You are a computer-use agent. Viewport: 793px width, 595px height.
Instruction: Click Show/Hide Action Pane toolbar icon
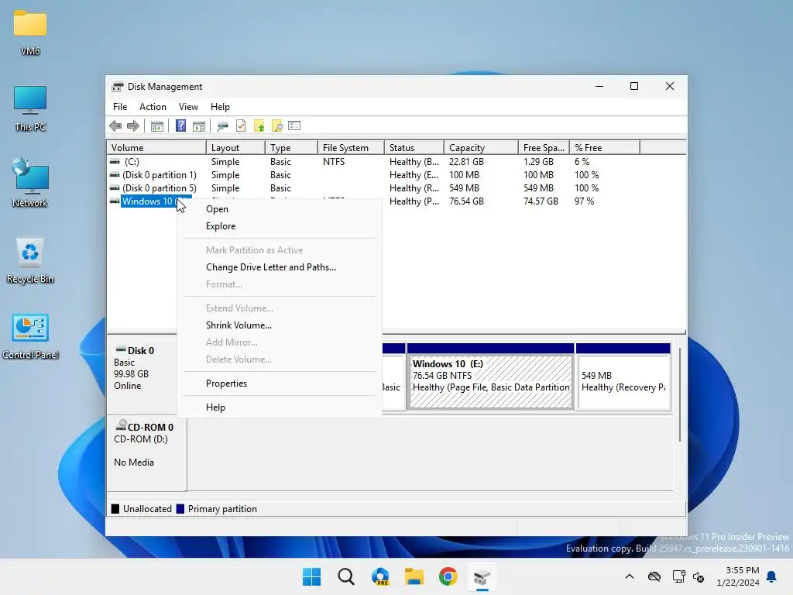click(x=199, y=126)
